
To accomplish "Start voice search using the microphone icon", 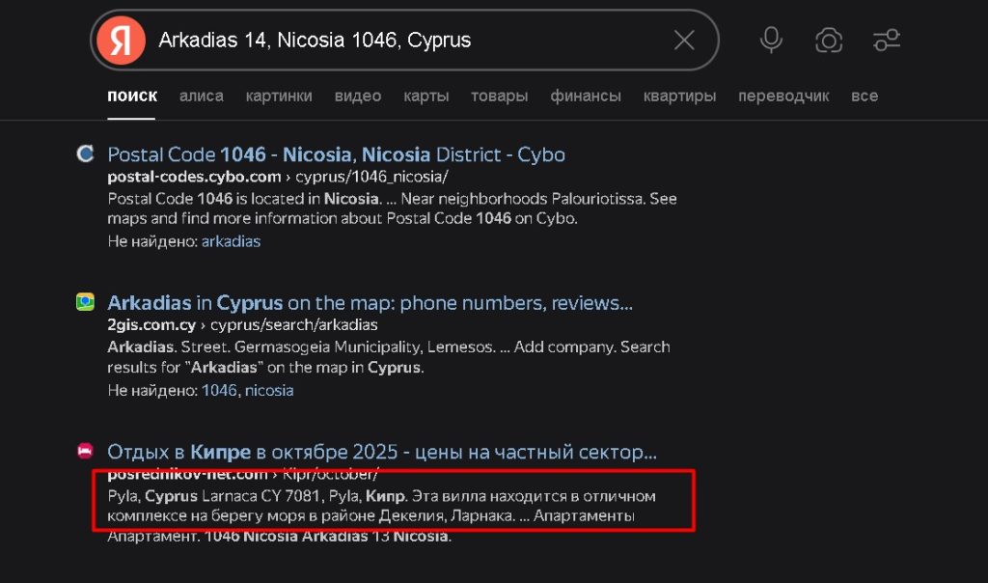I will pos(770,40).
